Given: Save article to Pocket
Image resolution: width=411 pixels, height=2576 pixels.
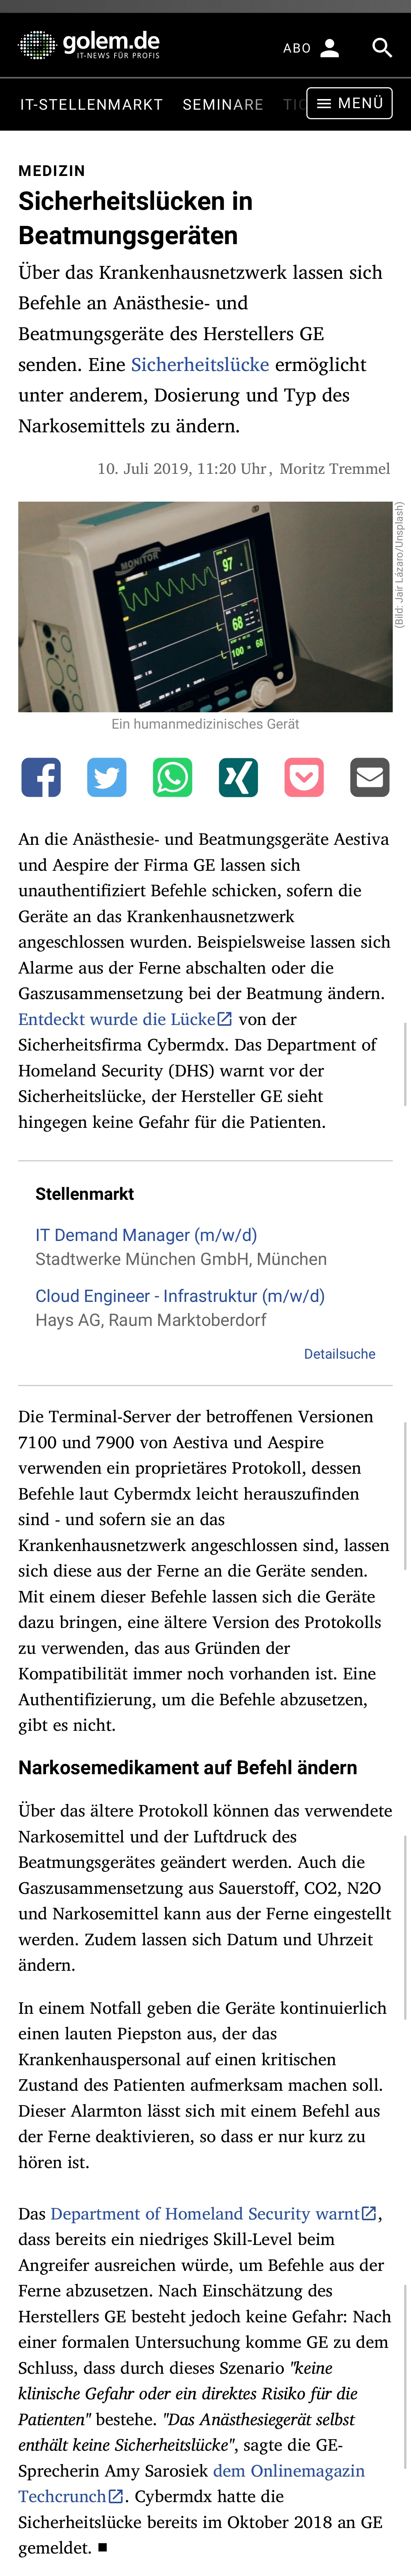Looking at the screenshot, I should point(304,777).
